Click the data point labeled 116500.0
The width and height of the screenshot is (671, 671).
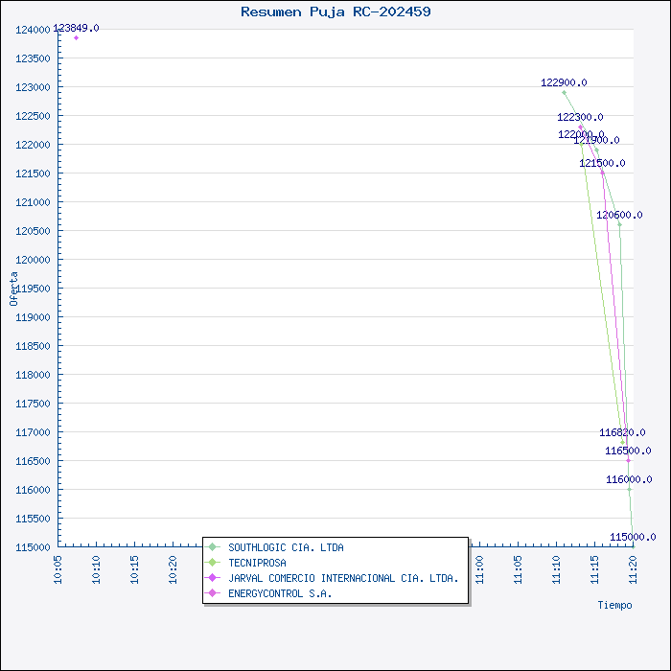[629, 460]
